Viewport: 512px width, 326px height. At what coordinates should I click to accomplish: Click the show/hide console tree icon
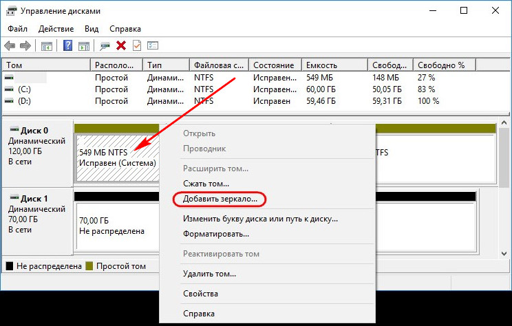[x=47, y=46]
